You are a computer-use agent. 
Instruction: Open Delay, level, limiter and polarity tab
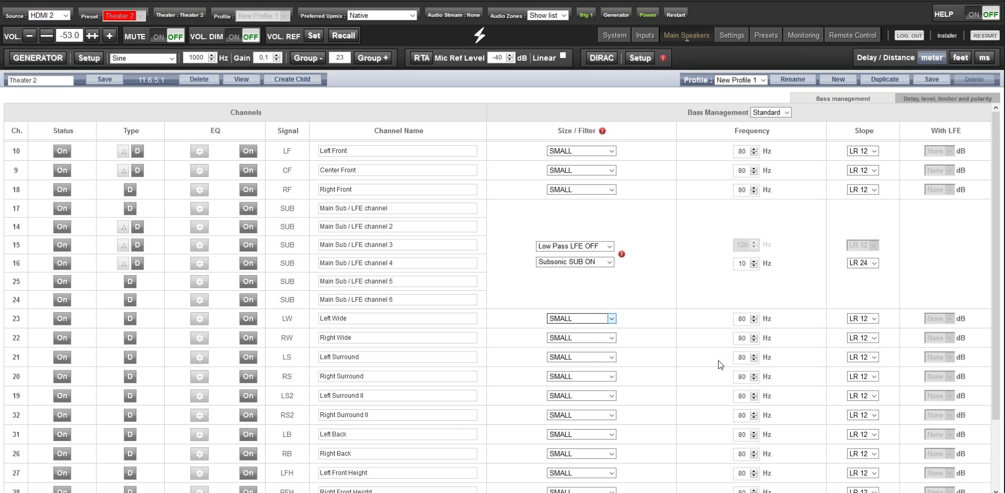coord(947,98)
